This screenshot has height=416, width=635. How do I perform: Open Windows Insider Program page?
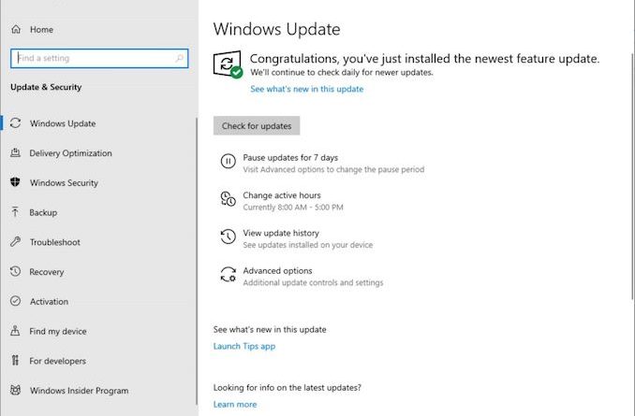79,391
